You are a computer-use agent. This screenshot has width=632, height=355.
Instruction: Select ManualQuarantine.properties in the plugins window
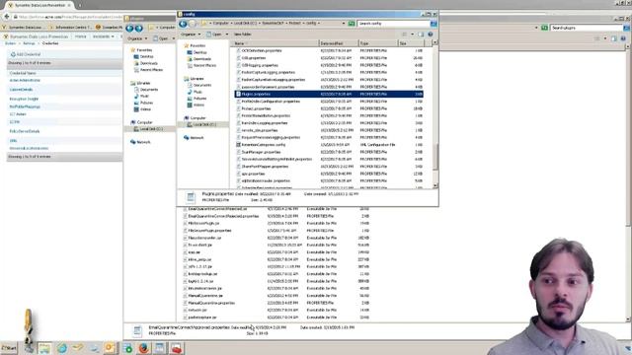coord(211,303)
